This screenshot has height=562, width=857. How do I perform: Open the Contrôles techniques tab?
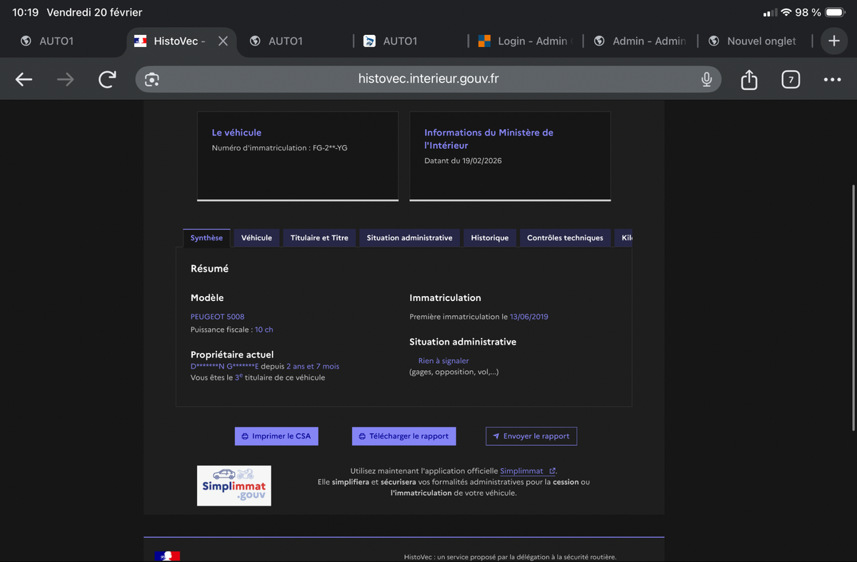[x=565, y=237]
